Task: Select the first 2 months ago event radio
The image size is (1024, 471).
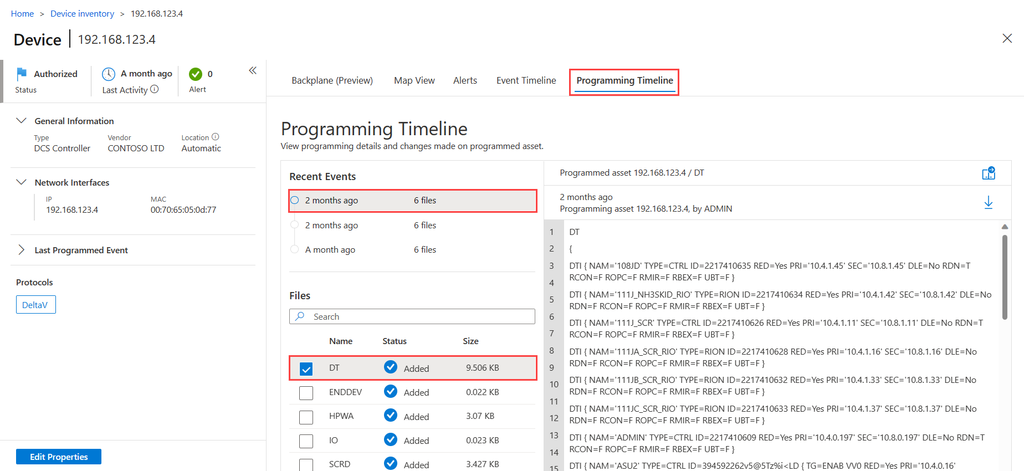Action: (295, 200)
